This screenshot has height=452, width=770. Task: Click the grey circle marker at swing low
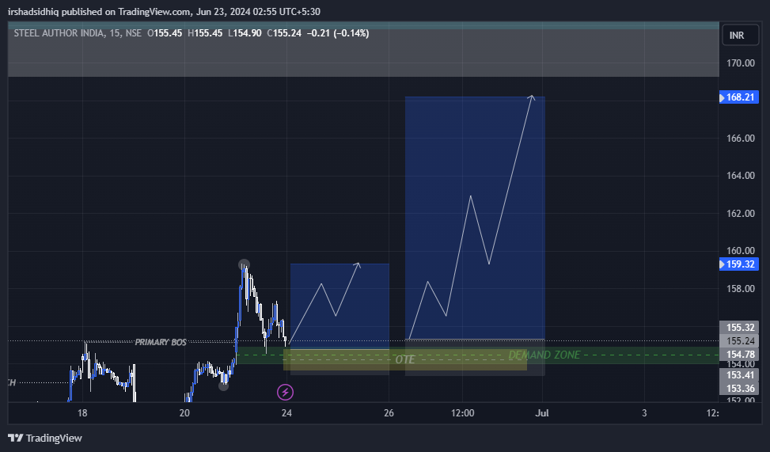point(223,386)
